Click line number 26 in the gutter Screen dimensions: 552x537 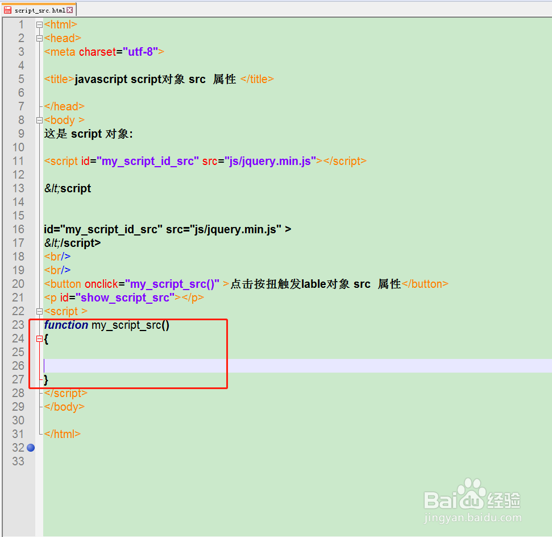pos(18,366)
